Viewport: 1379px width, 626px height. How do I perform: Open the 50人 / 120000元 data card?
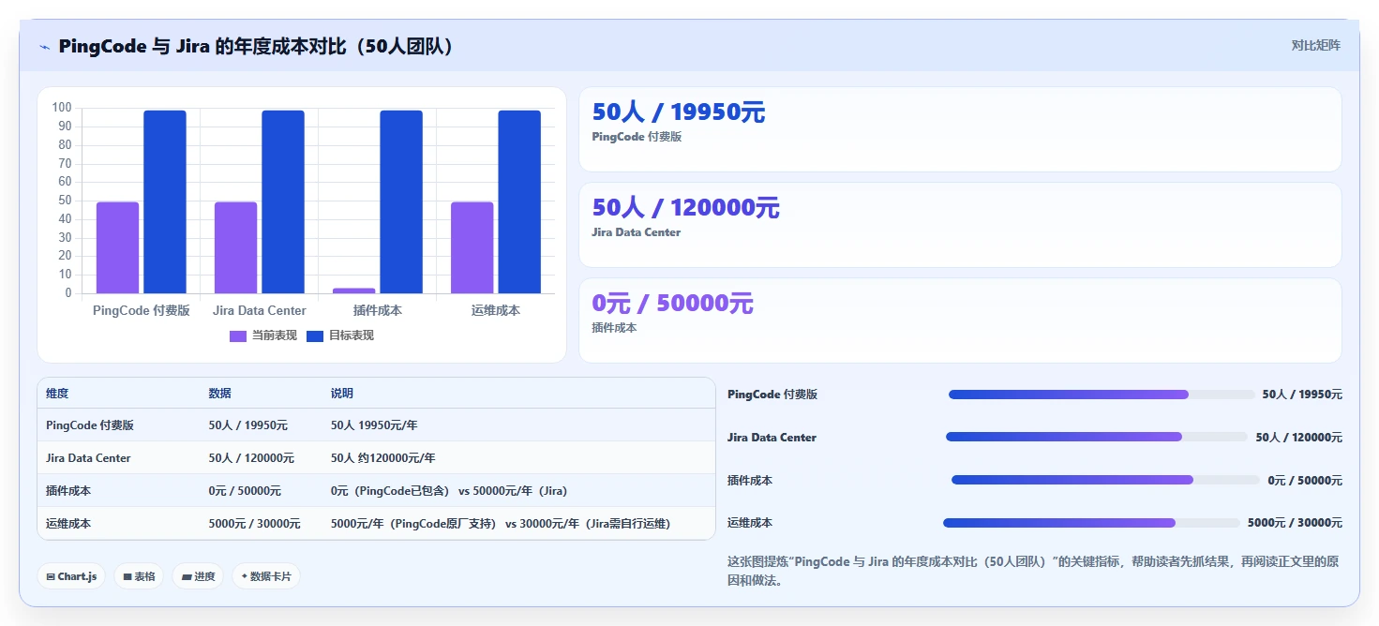tap(960, 225)
